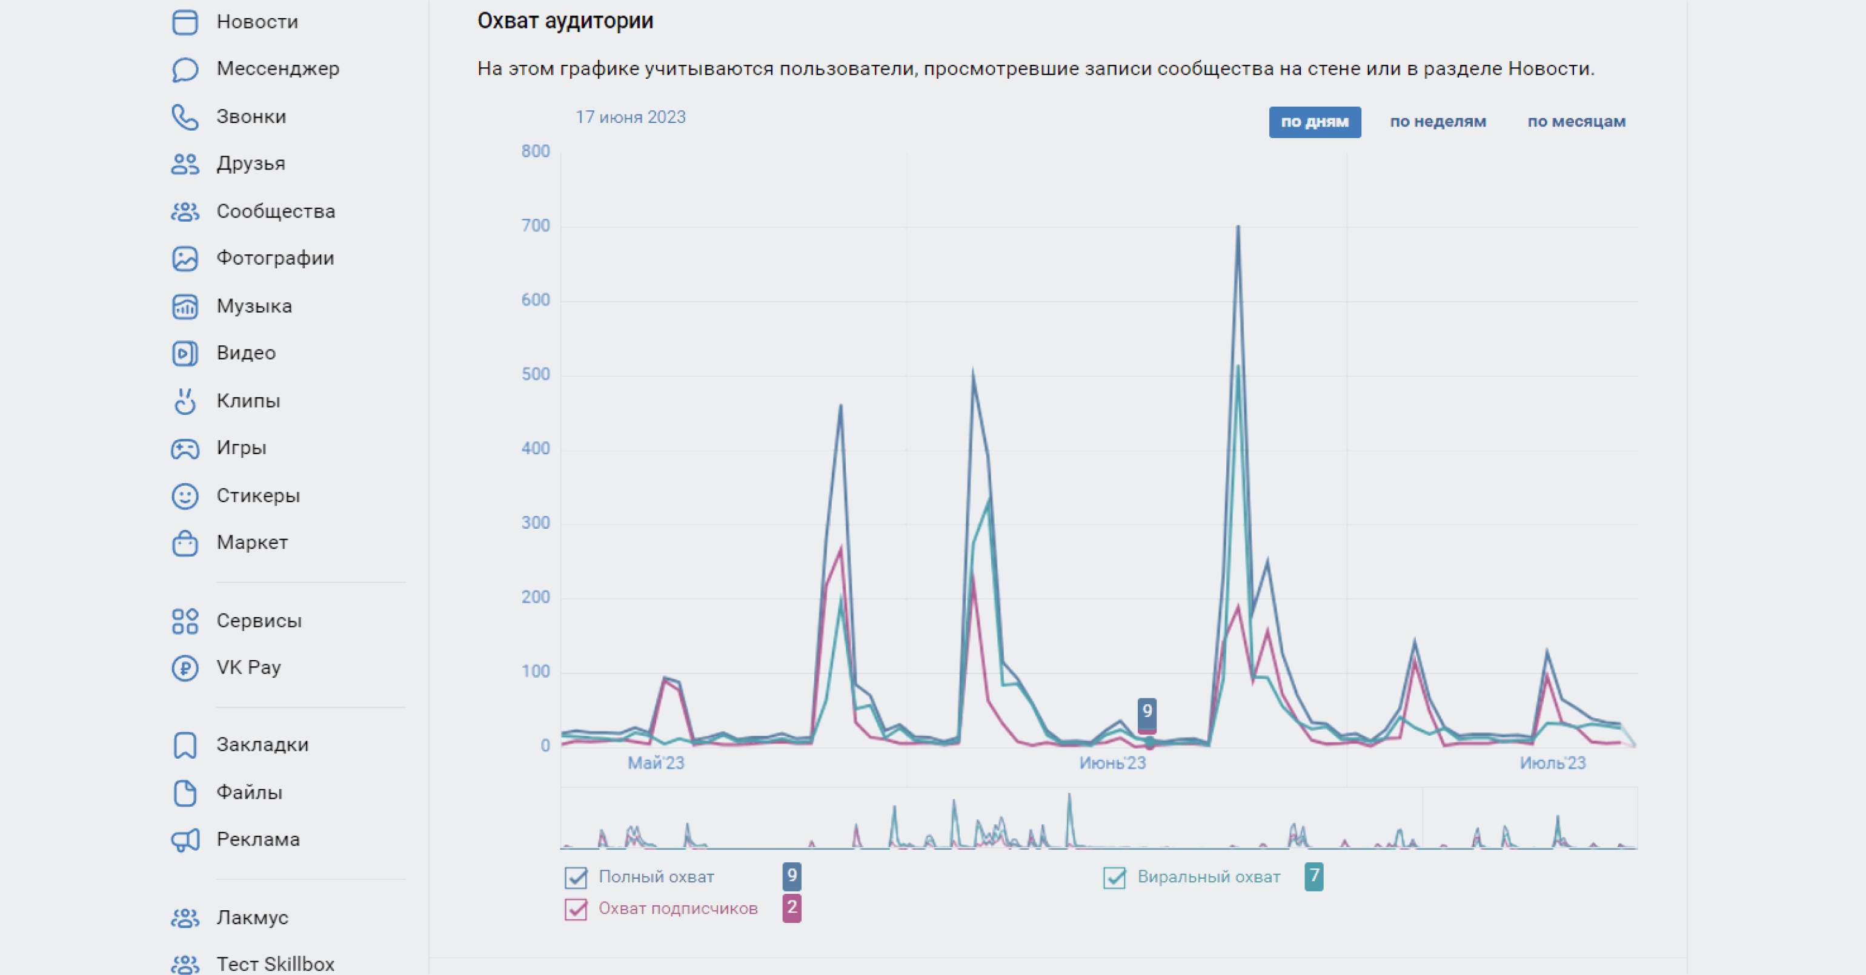
Task: Go to Сообщества menu label
Action: pos(276,211)
